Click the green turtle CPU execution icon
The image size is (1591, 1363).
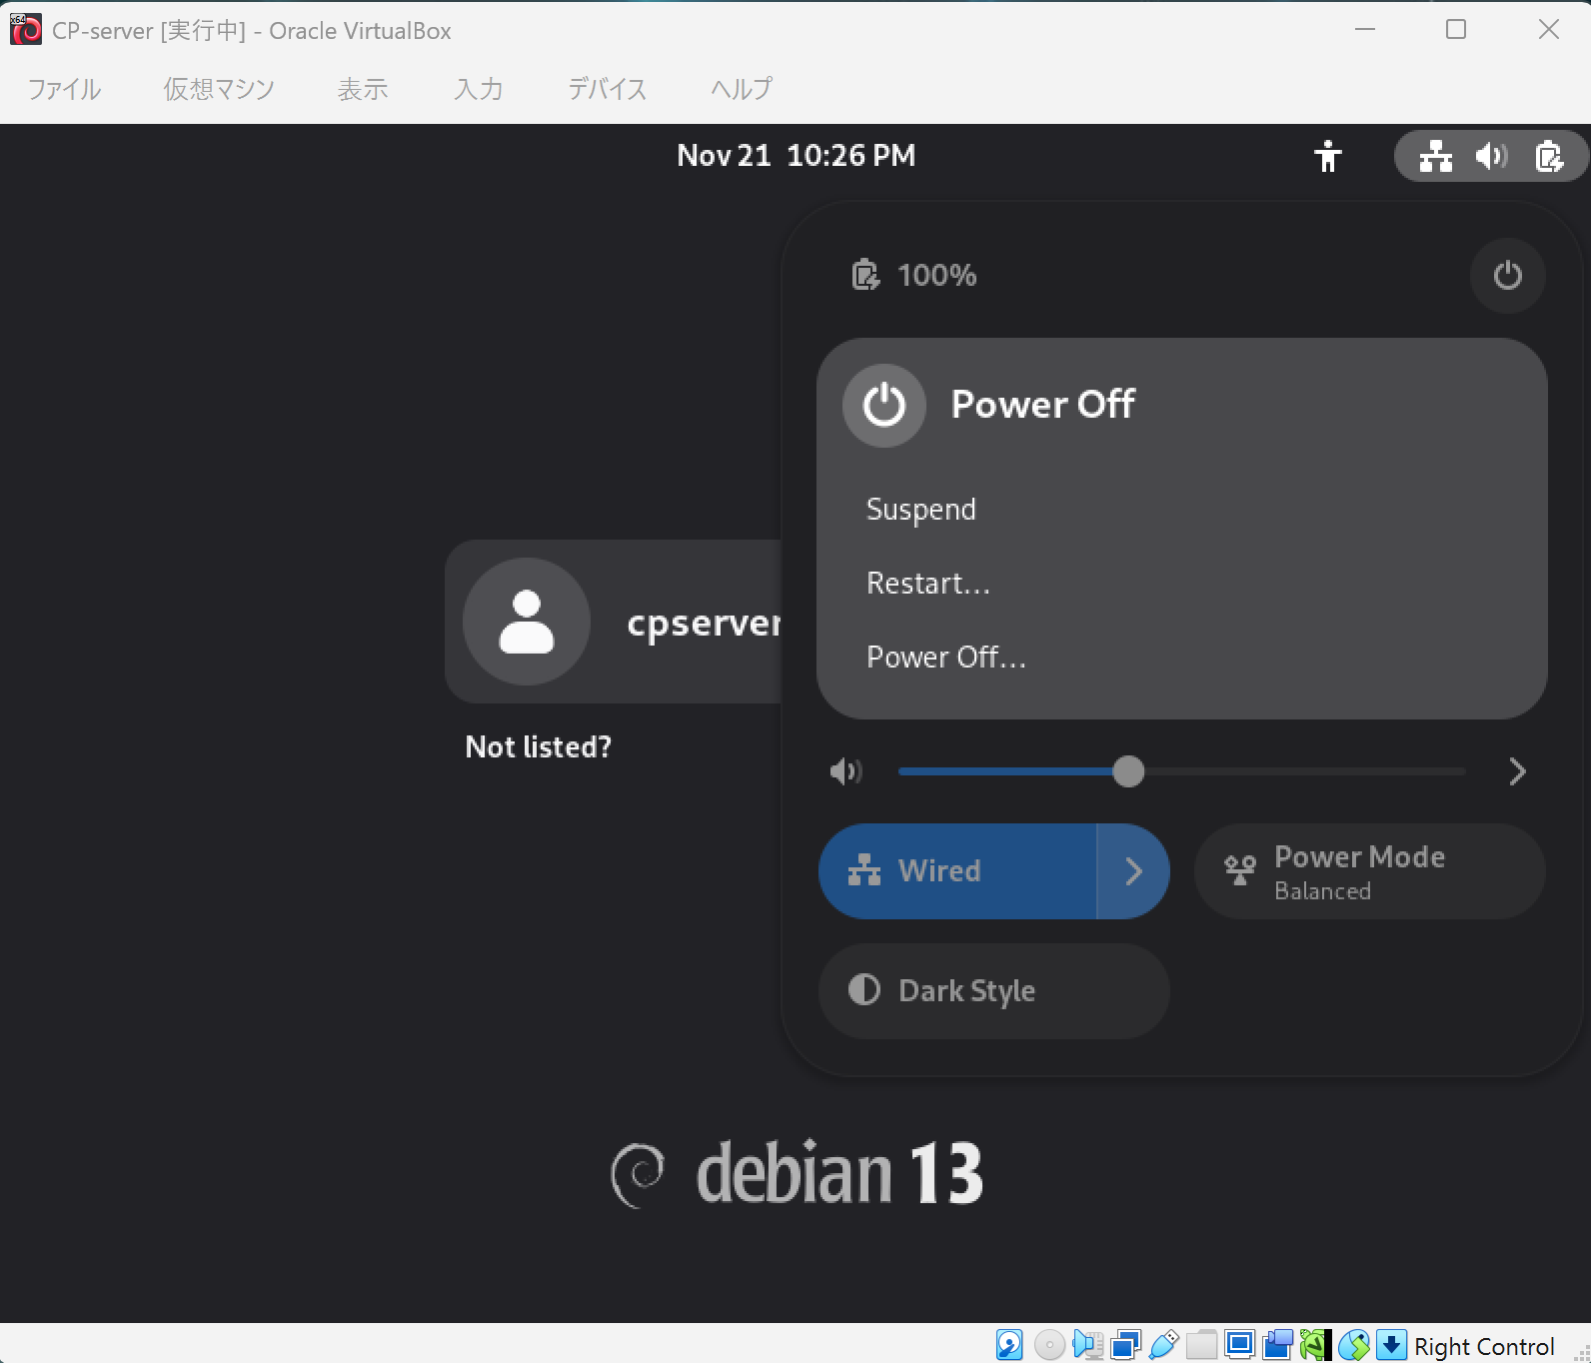coord(1315,1345)
